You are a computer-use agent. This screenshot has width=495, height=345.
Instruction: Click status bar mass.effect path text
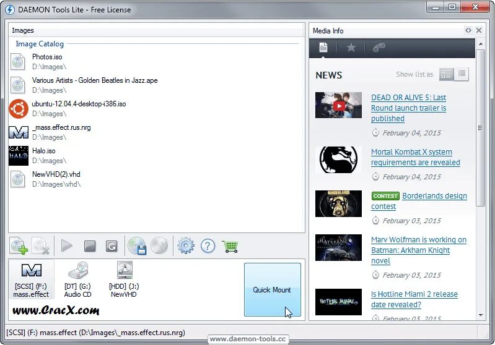click(x=95, y=333)
